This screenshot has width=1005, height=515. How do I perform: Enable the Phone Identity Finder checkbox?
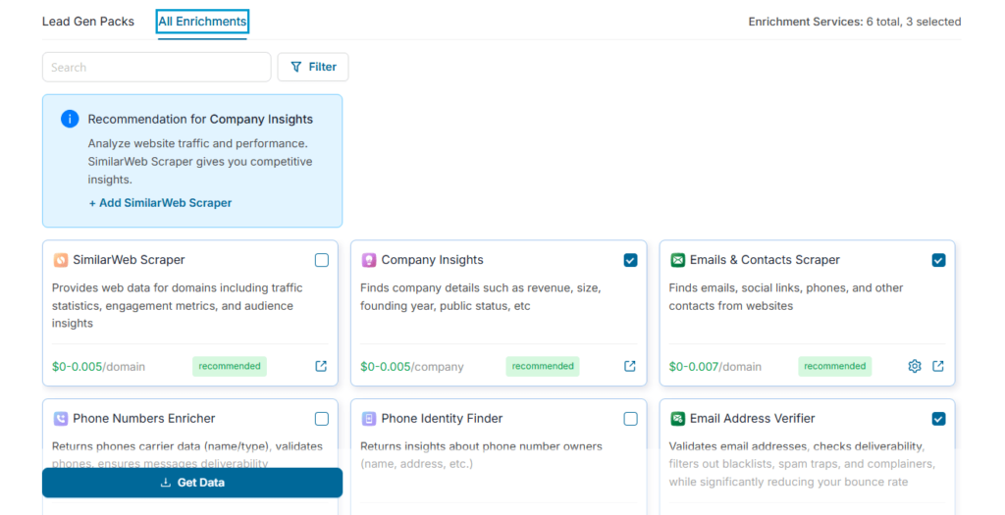click(631, 419)
